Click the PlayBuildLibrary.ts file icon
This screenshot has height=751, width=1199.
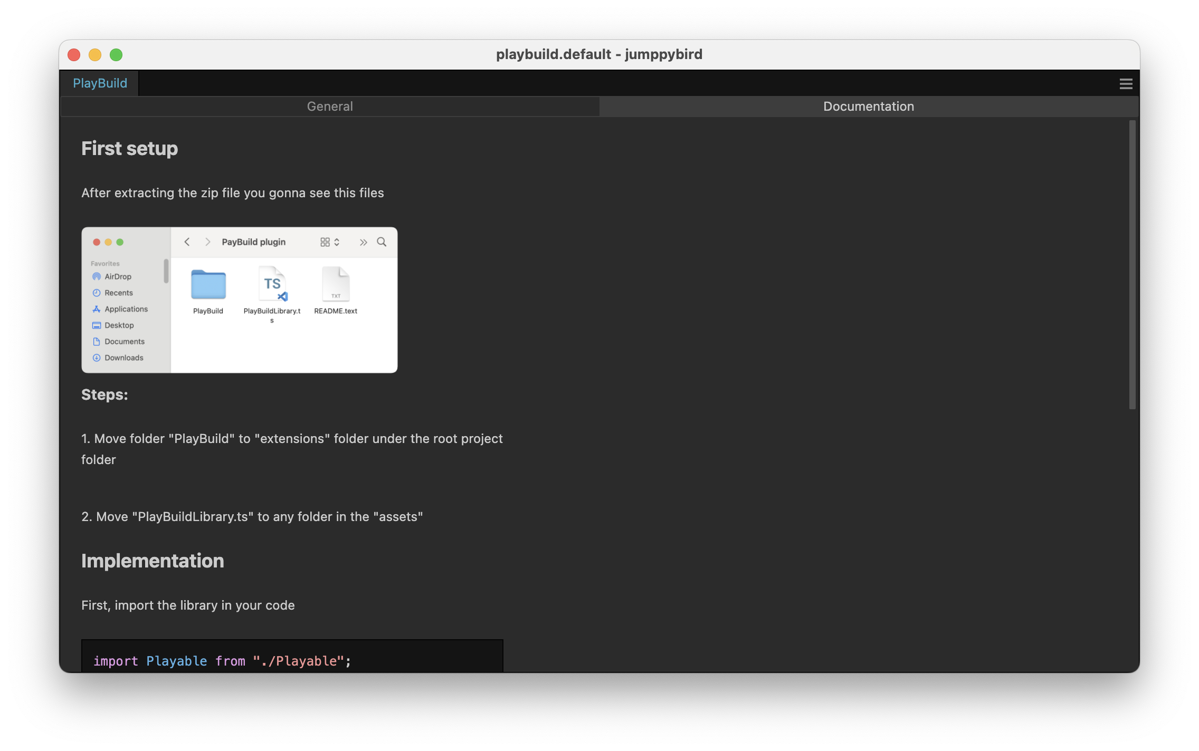click(x=272, y=285)
